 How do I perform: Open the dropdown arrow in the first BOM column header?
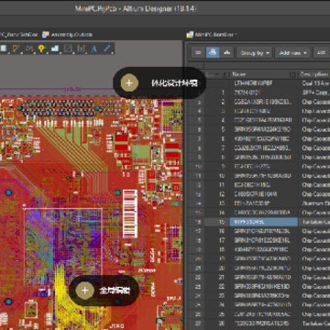point(217,74)
